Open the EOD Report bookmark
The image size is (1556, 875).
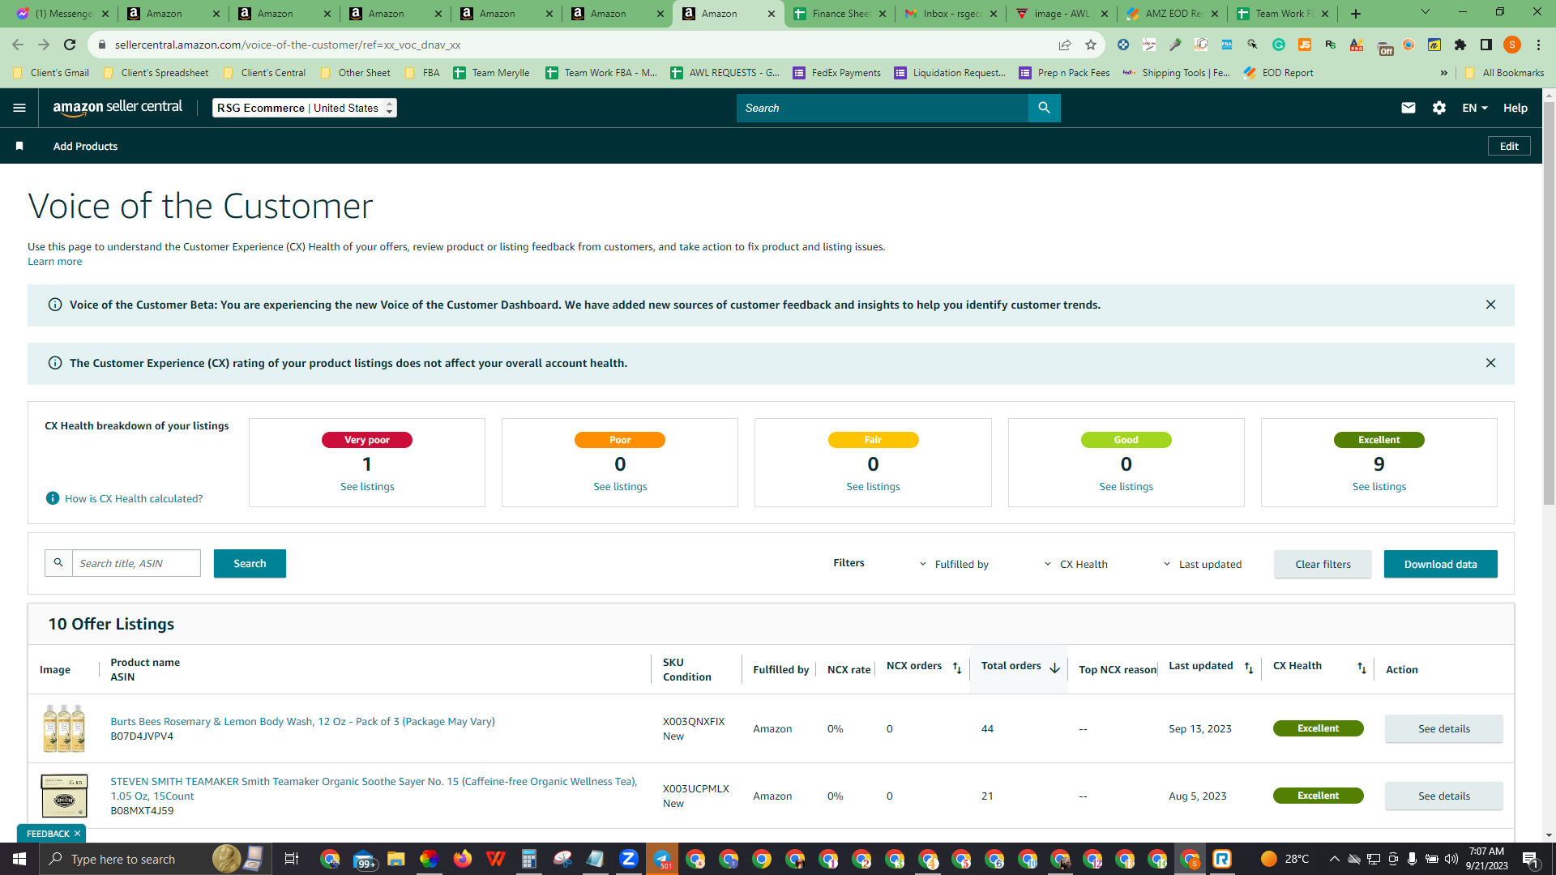pos(1278,73)
